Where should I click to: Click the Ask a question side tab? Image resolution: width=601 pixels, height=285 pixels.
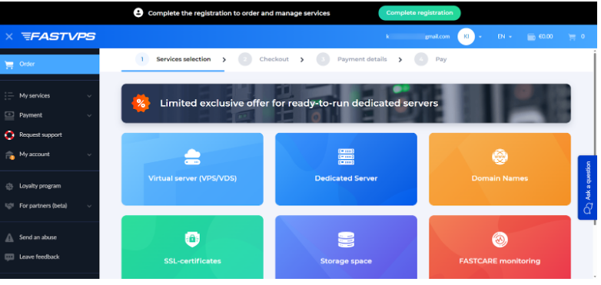pos(587,187)
